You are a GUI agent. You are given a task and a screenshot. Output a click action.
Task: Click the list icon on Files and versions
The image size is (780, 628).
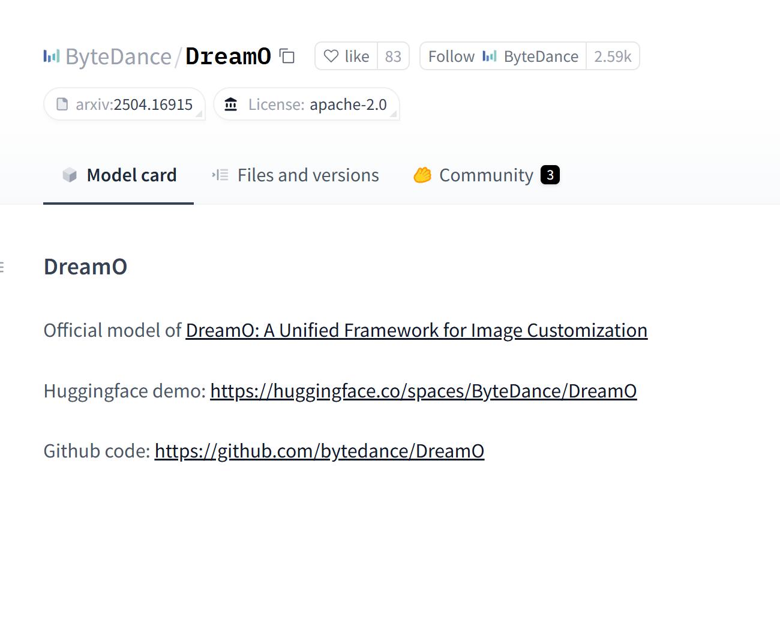coord(220,175)
